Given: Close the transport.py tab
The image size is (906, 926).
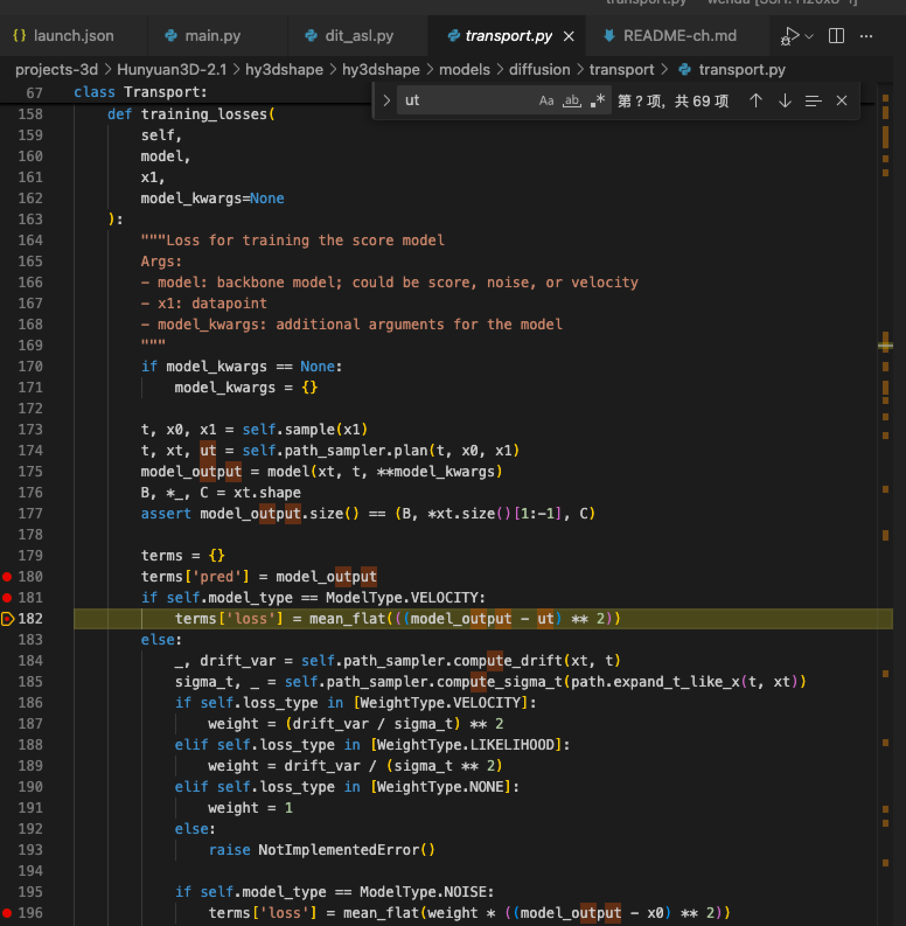Looking at the screenshot, I should 569,36.
